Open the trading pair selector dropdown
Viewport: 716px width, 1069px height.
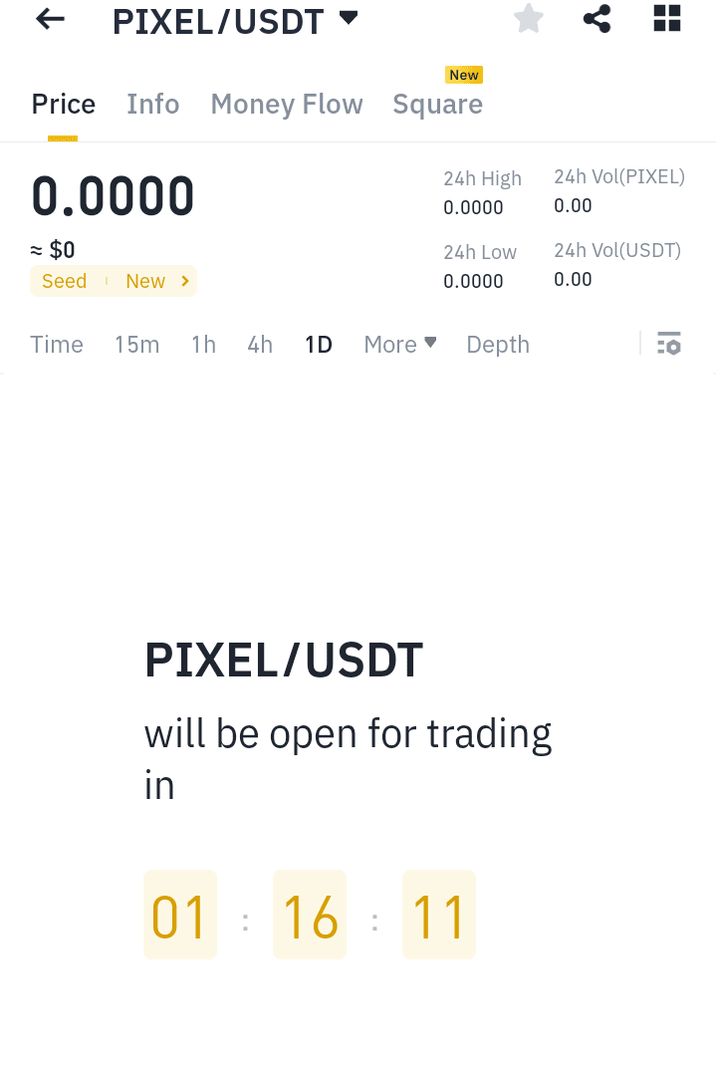pos(347,17)
